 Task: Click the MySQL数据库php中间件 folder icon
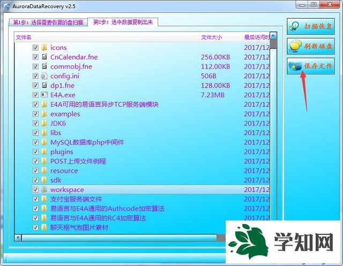click(x=44, y=142)
